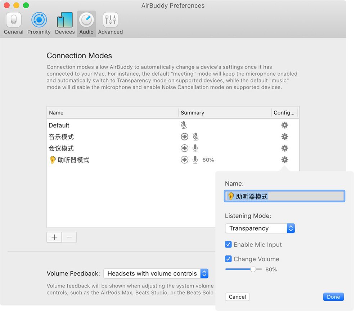The height and width of the screenshot is (317, 360).
Task: Click microphone icon in 会议模式 row
Action: coord(195,148)
